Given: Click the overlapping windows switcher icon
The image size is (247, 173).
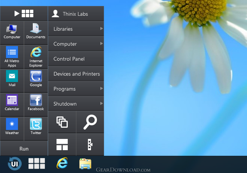Looking at the screenshot, I should 62,122.
